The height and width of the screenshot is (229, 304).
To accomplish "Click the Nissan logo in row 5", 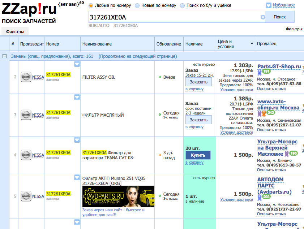I will coord(26,196).
